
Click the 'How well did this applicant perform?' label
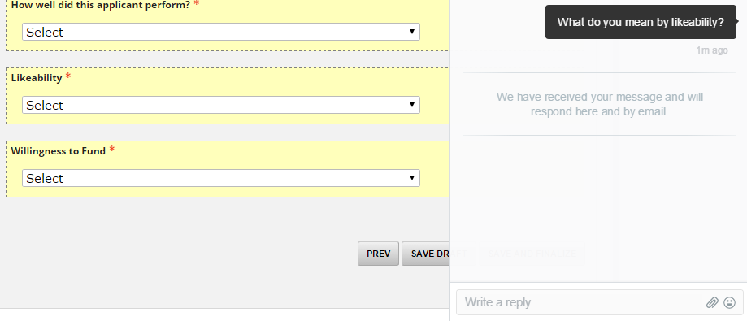pos(101,5)
